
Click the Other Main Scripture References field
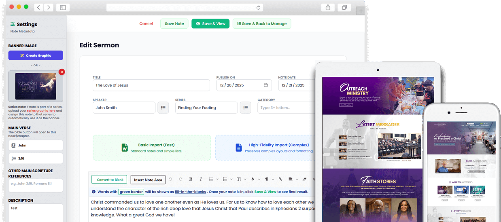pyautogui.click(x=36, y=186)
